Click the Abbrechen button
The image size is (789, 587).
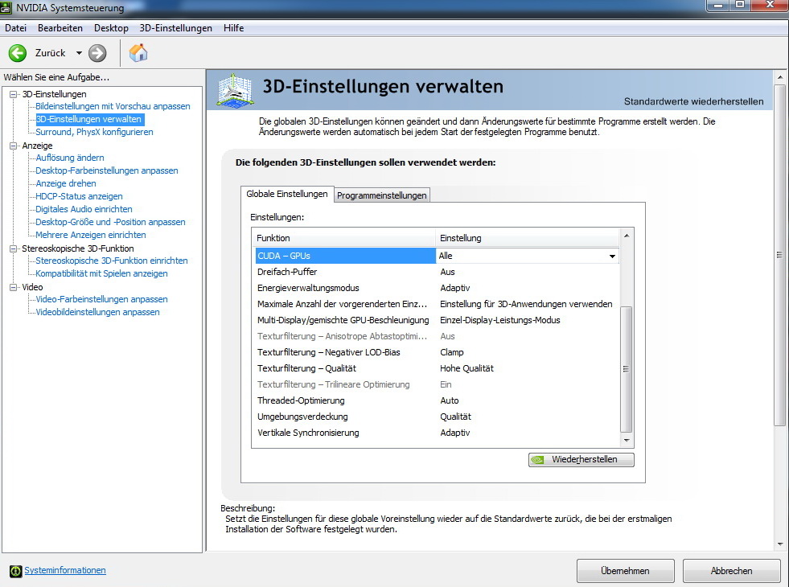(731, 571)
